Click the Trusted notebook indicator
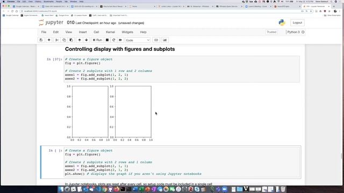 (271, 32)
